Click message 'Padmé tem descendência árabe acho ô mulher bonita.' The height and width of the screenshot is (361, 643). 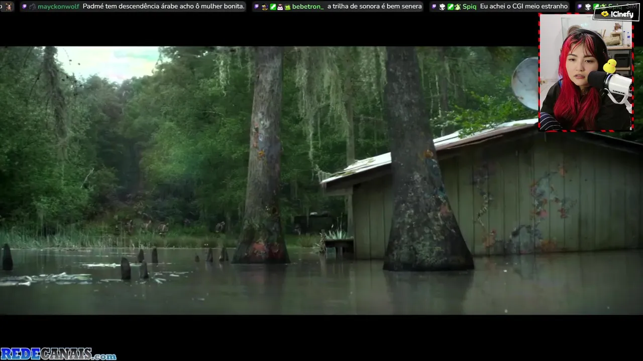pyautogui.click(x=164, y=7)
